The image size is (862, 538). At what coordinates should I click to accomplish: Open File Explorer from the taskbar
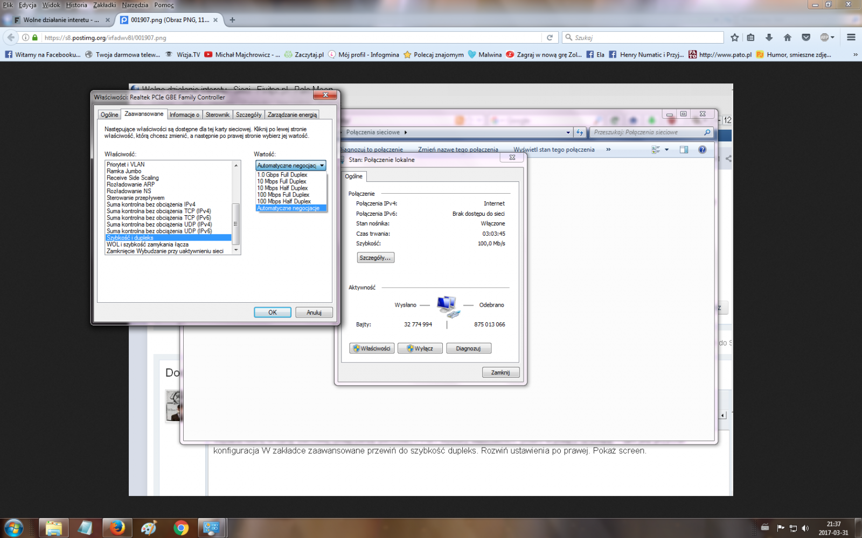click(53, 528)
